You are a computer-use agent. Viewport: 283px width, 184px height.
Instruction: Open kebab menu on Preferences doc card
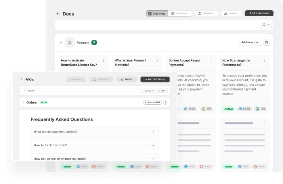pos(265,60)
